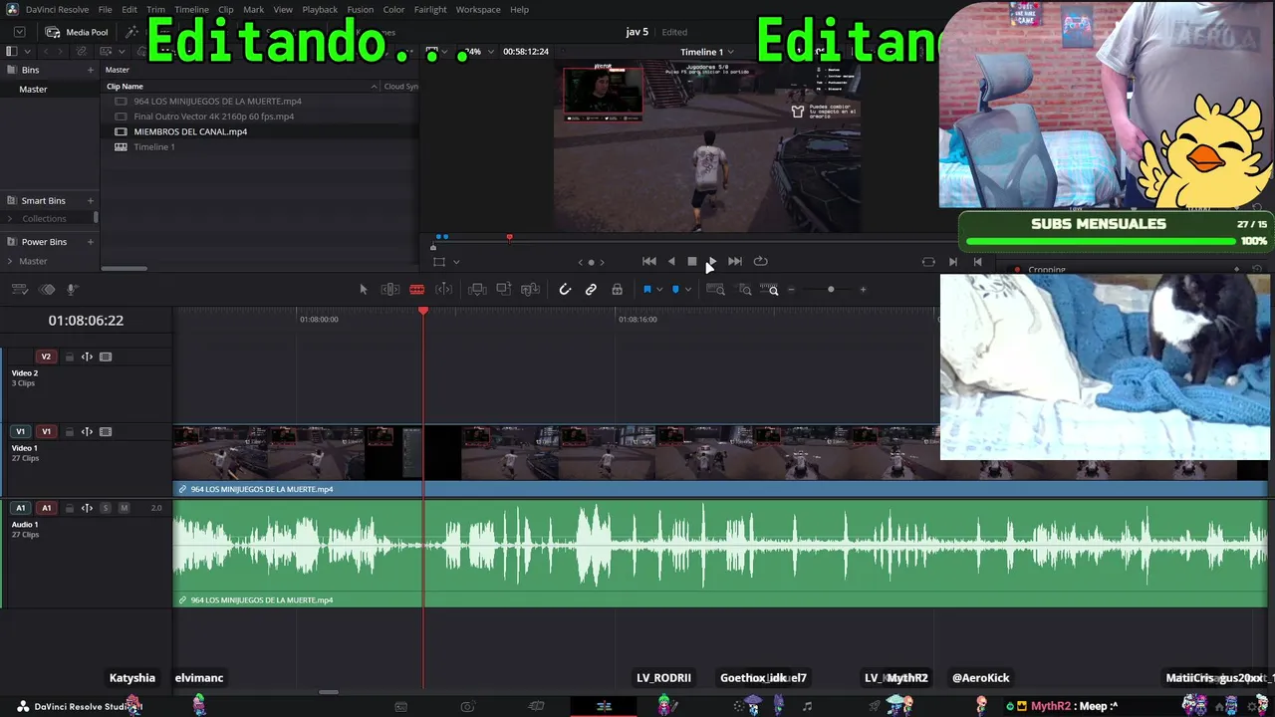1275x717 pixels.
Task: Click the V2 destination track button
Action: coord(46,357)
